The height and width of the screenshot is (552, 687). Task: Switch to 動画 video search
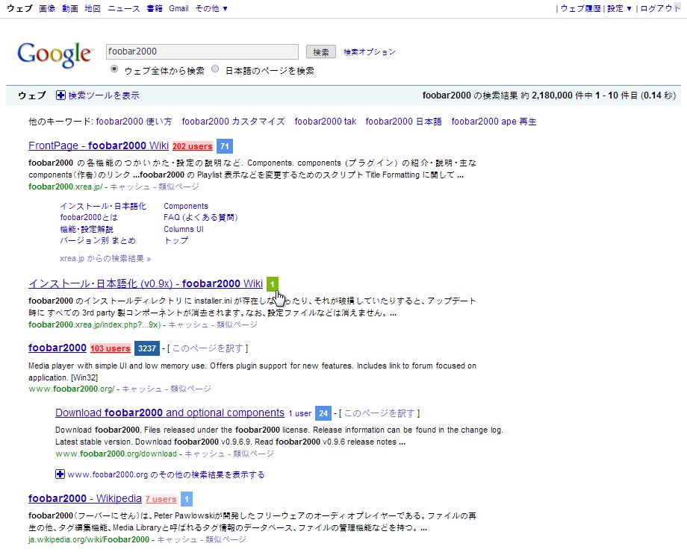pyautogui.click(x=70, y=8)
